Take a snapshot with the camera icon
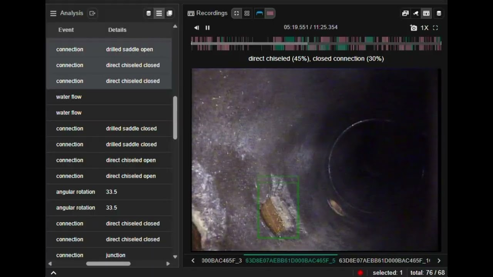 click(413, 28)
